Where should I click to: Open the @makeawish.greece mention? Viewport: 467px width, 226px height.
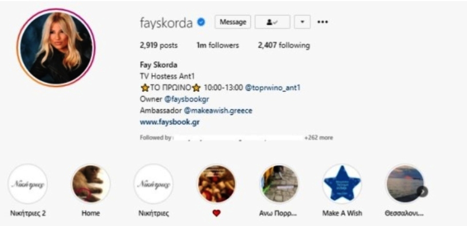click(x=218, y=111)
